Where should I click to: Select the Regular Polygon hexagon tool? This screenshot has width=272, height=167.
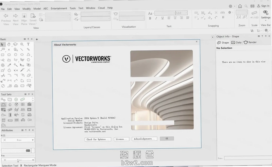pos(29,60)
